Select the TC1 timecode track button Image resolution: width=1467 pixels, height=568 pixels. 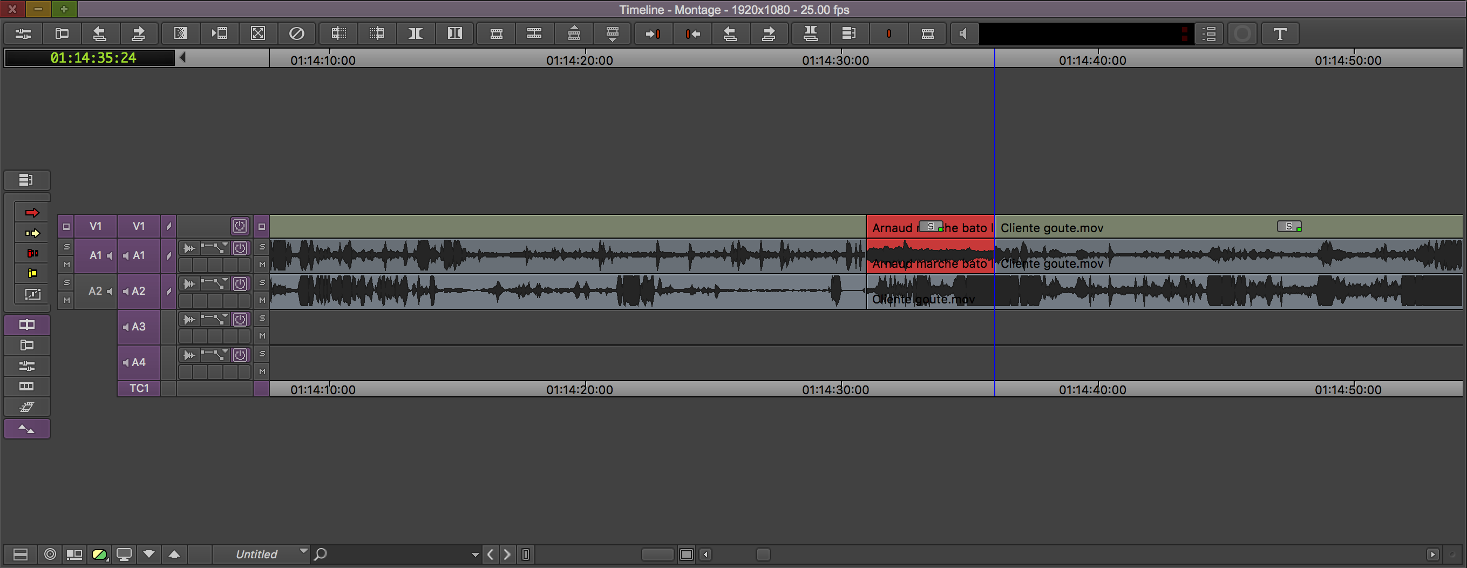click(x=138, y=389)
